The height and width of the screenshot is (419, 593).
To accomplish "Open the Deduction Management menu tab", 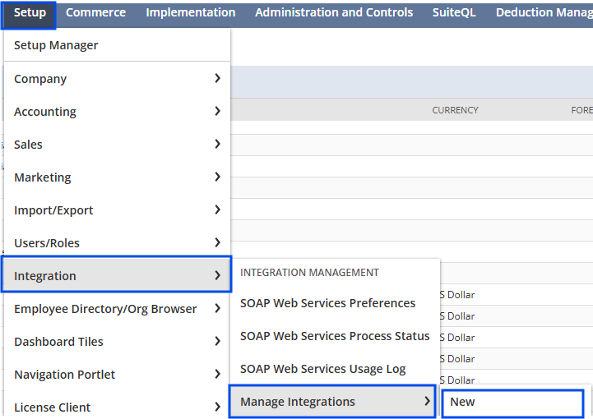I will tap(544, 12).
